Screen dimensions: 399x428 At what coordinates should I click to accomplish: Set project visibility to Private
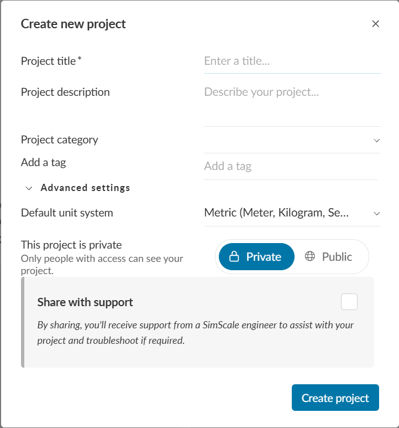256,257
